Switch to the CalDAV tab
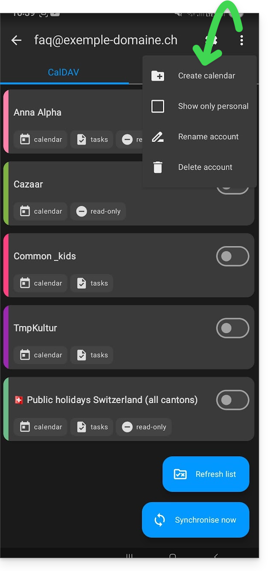The width and height of the screenshot is (272, 571). point(63,72)
